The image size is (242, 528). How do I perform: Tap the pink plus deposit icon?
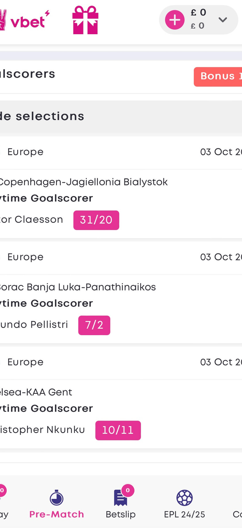(x=175, y=20)
